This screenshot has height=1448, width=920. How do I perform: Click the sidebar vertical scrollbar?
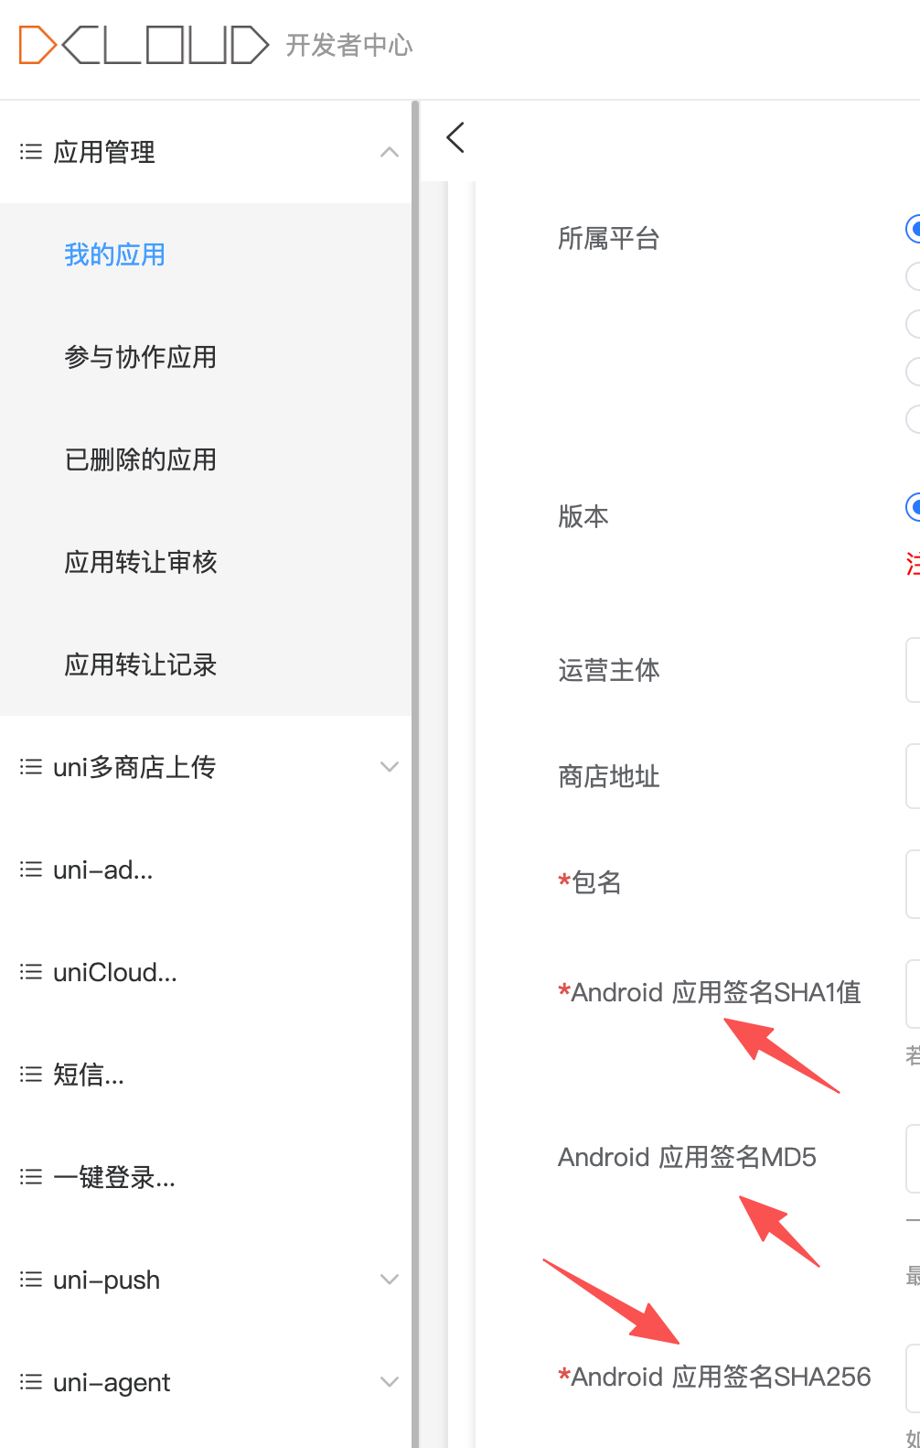(x=415, y=774)
